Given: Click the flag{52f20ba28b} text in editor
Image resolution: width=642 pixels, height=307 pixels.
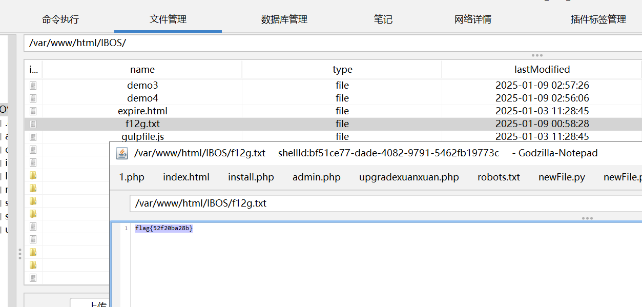Looking at the screenshot, I should coord(164,228).
